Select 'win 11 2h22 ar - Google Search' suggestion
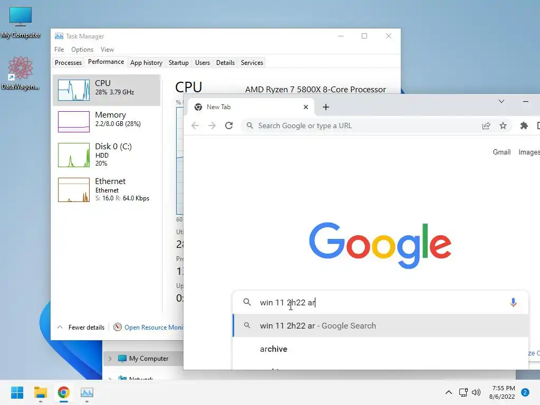Image resolution: width=540 pixels, height=405 pixels. click(381, 325)
